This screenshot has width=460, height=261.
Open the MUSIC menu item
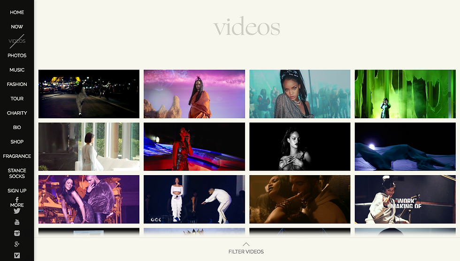point(17,70)
